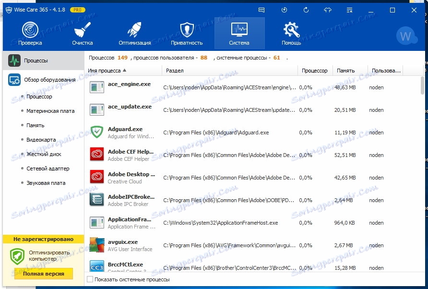Viewport: 428px width, 289px height.
Task: Open Память hardware details
Action: (x=35, y=125)
